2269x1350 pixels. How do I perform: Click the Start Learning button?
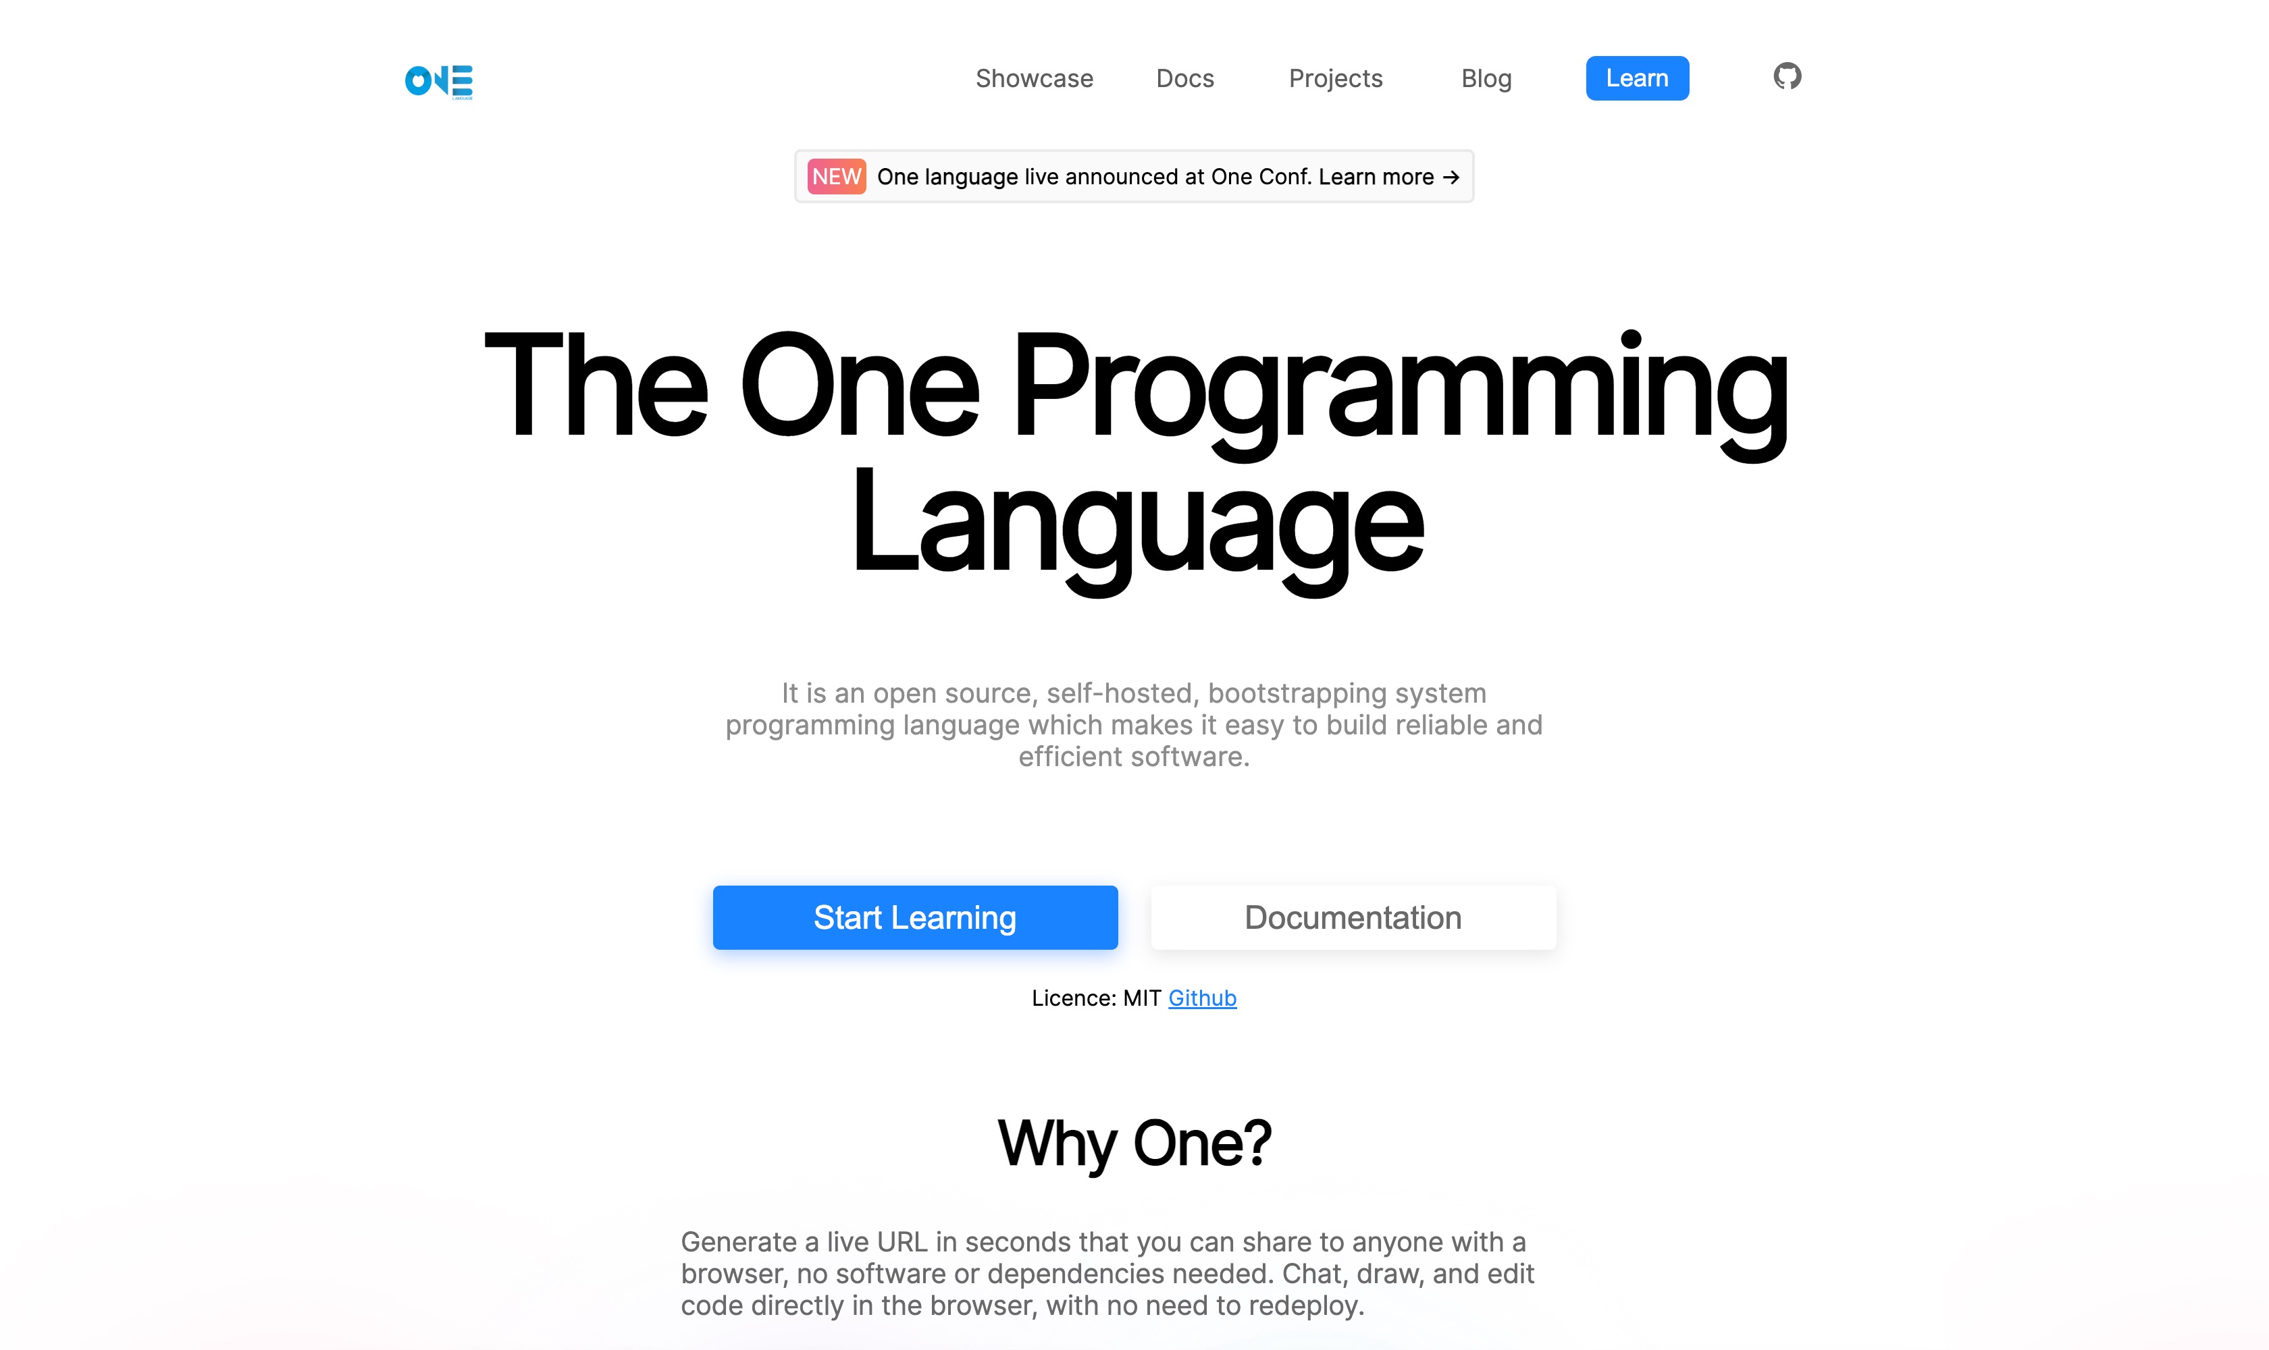[x=914, y=918]
